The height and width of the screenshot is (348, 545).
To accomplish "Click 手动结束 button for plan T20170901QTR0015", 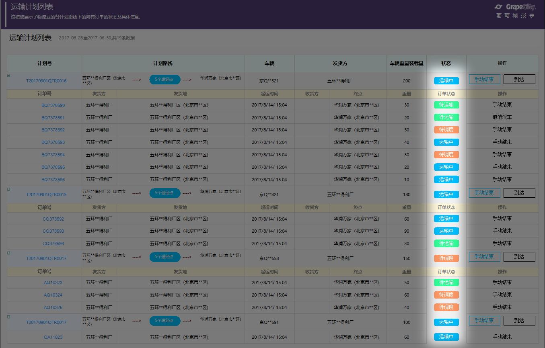I will coord(484,193).
